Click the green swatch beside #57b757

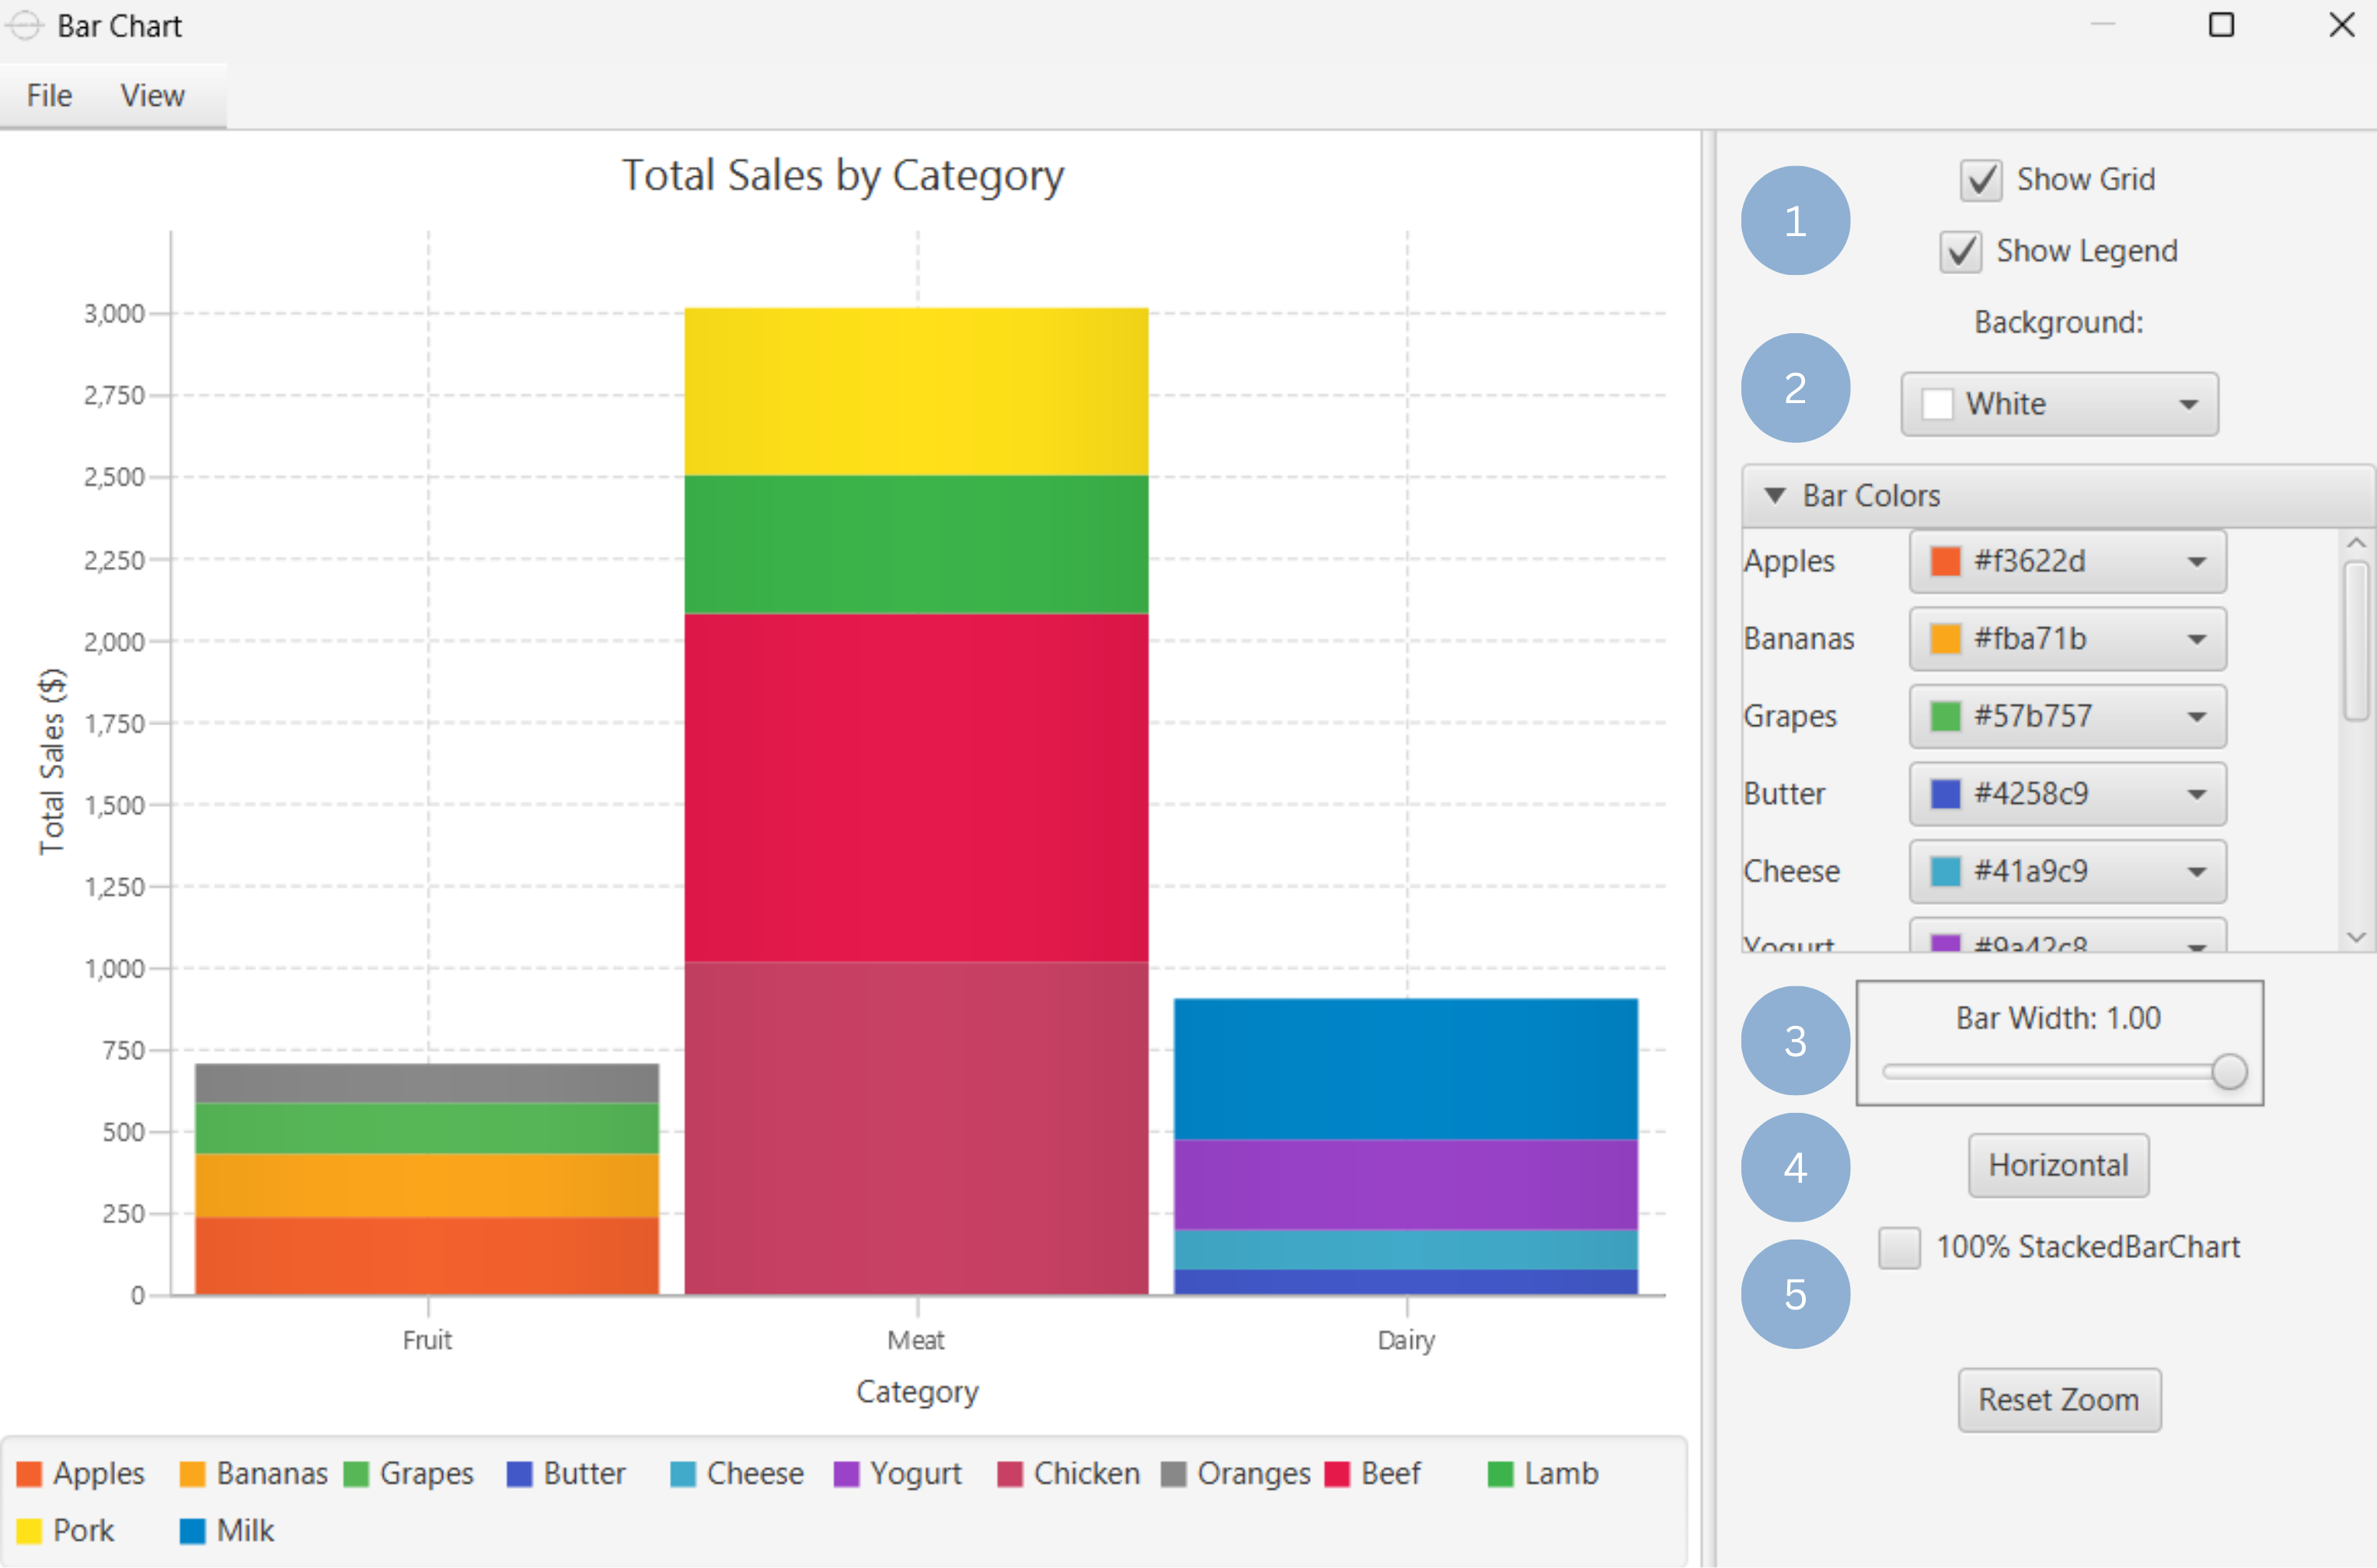[1947, 716]
